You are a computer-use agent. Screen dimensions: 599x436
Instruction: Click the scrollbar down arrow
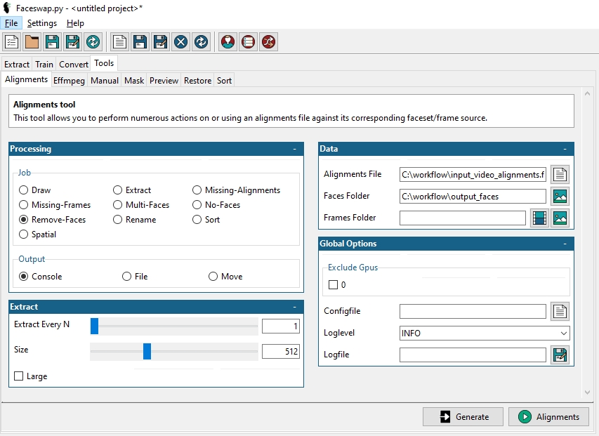(x=587, y=392)
